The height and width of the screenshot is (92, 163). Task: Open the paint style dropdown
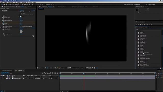(x=27, y=26)
